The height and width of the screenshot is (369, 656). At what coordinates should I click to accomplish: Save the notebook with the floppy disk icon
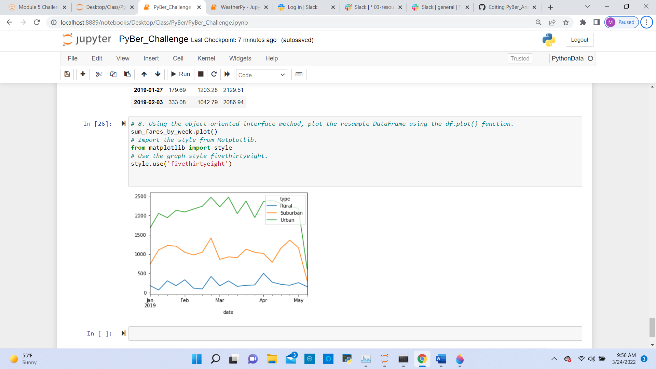pyautogui.click(x=67, y=74)
